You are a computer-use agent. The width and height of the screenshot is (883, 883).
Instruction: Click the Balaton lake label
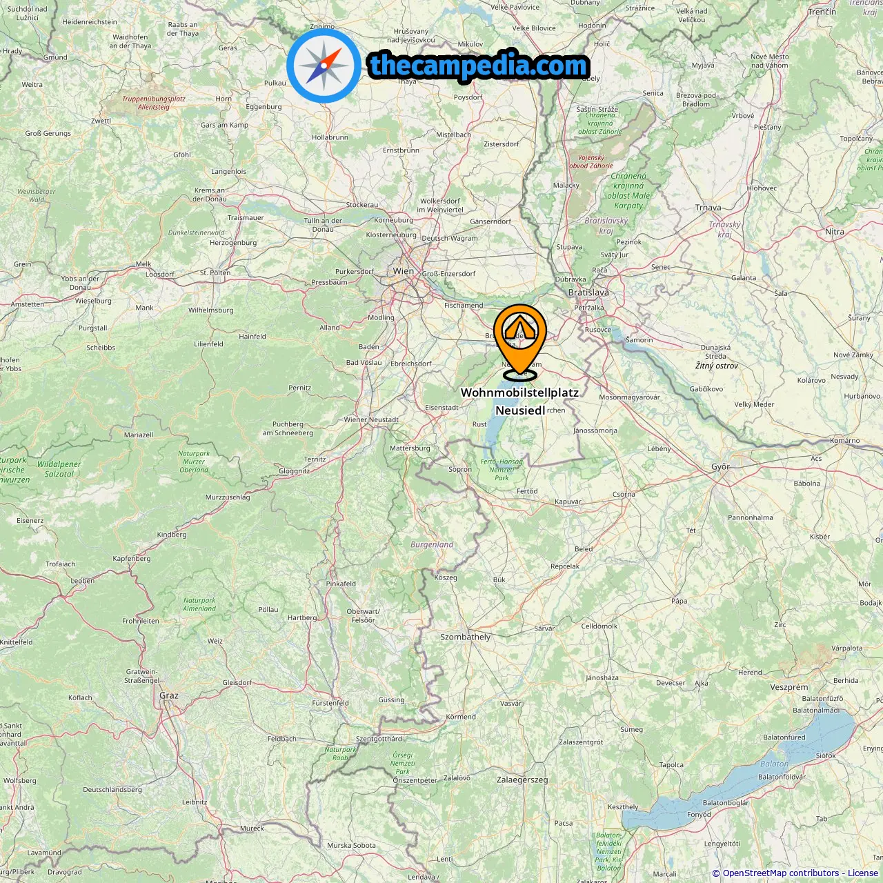[774, 764]
